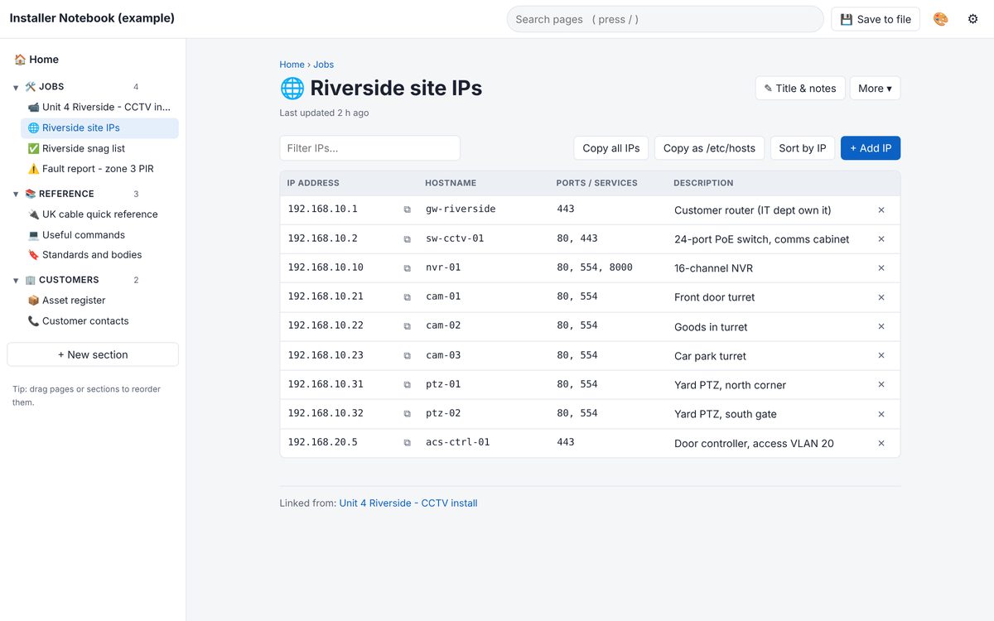Click description 24-port PoE switch, comms cabinet
Screen dimensions: 994x621
[761, 239]
